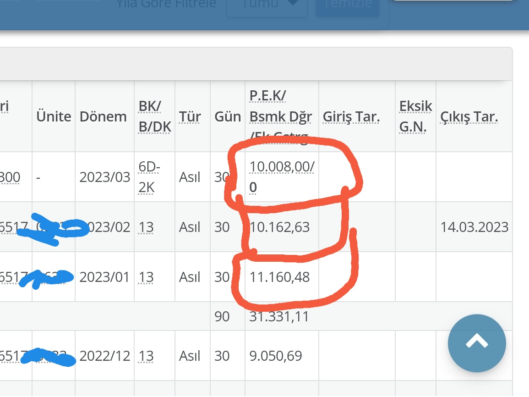Click the 90 total days value

coord(222,317)
